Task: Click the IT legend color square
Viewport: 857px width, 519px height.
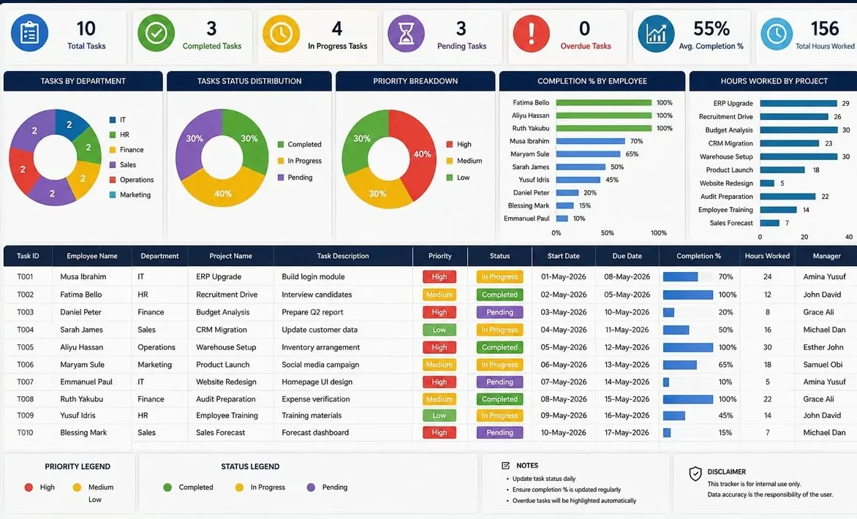Action: [113, 120]
